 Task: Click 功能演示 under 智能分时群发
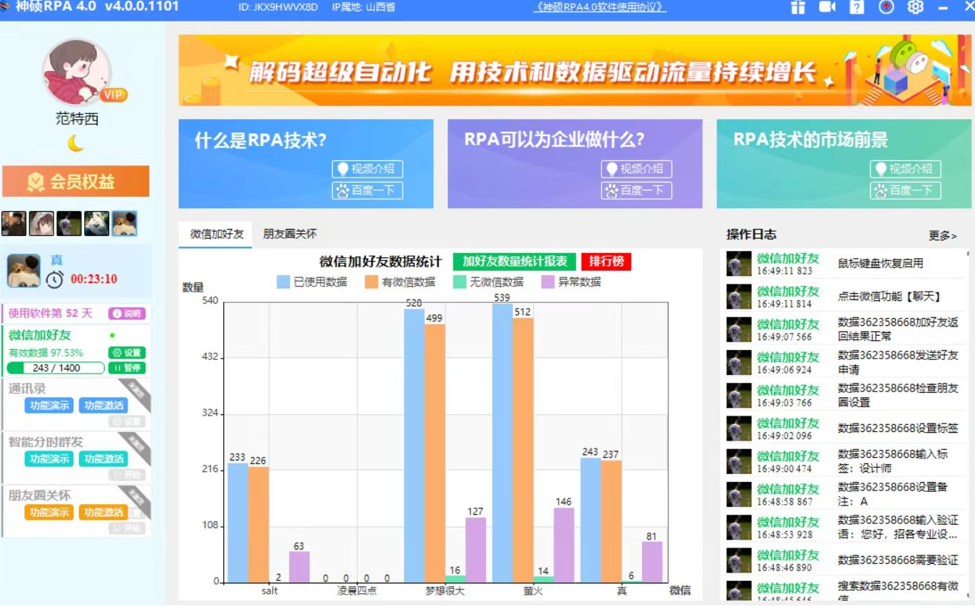49,458
